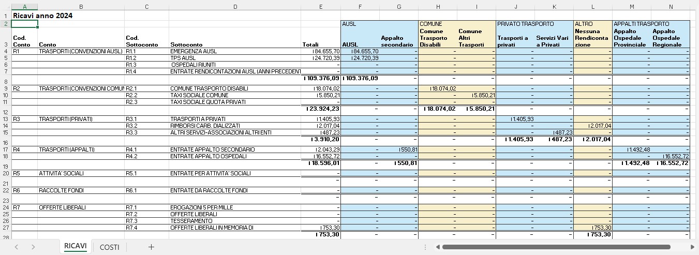Select the 'Sottoconto' header cell

pyautogui.click(x=235, y=38)
